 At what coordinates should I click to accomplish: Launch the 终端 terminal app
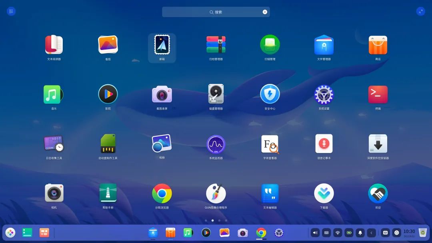coord(378,94)
